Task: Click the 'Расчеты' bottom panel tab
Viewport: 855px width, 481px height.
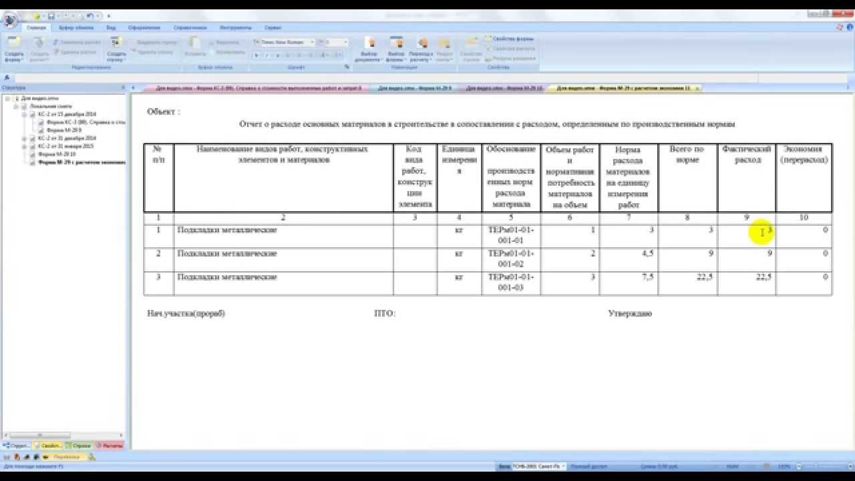Action: pos(110,445)
